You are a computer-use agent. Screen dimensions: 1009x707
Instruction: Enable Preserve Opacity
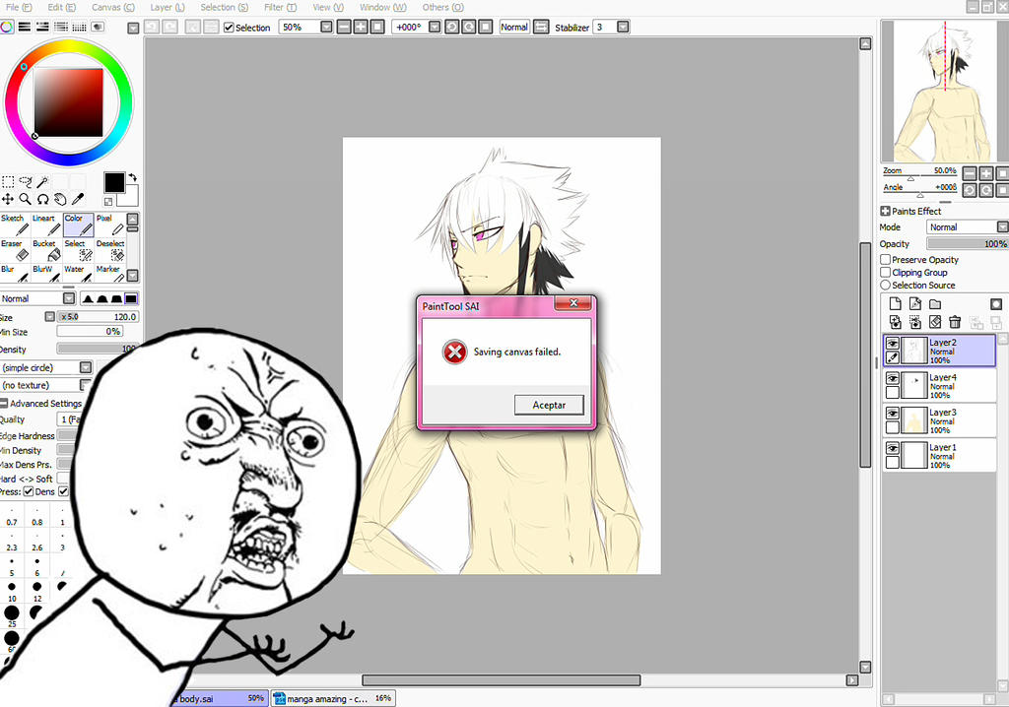click(x=886, y=259)
